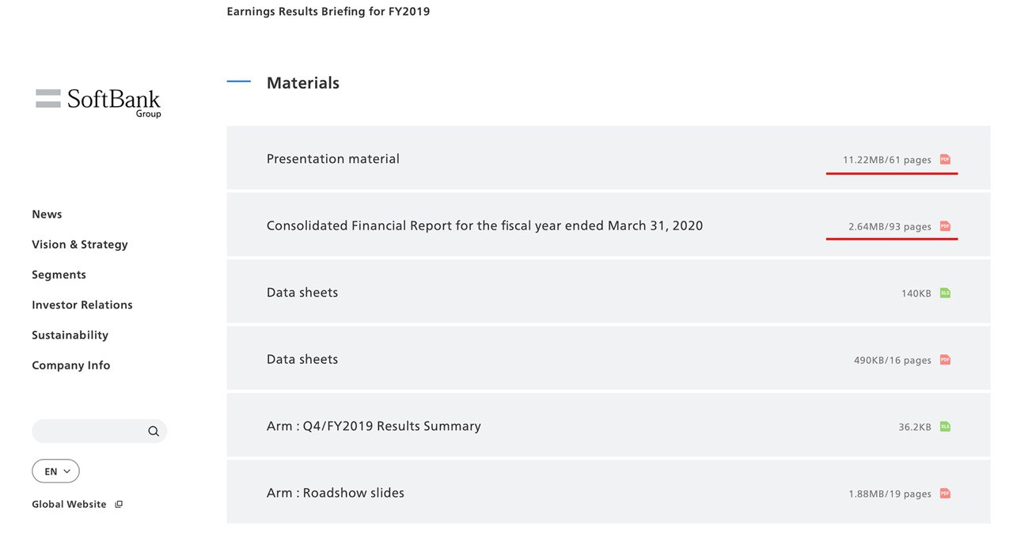Click the PDF icon for Arm Roadshow slides

945,494
